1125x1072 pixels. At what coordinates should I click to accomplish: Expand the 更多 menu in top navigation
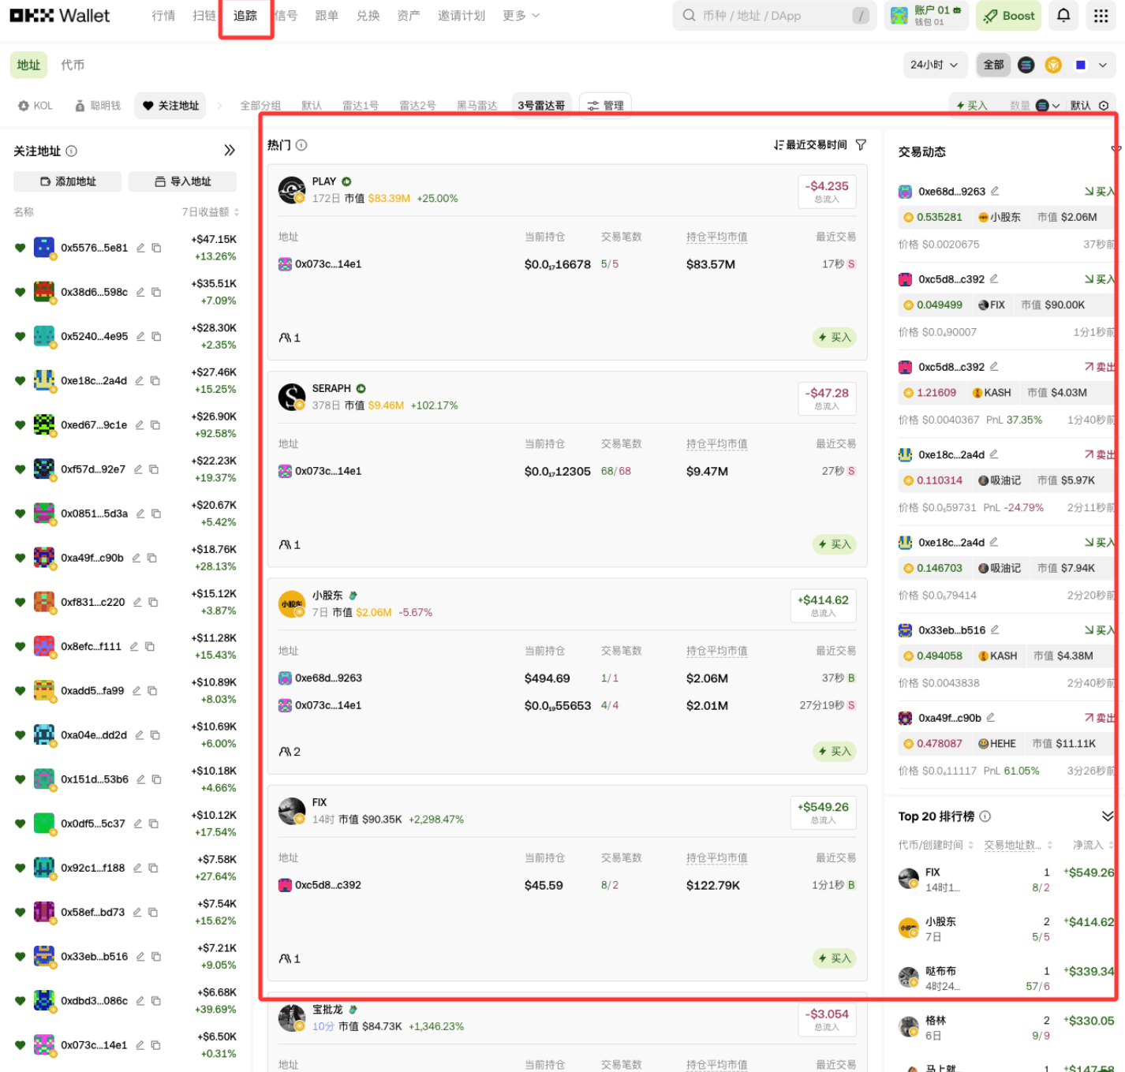click(521, 16)
